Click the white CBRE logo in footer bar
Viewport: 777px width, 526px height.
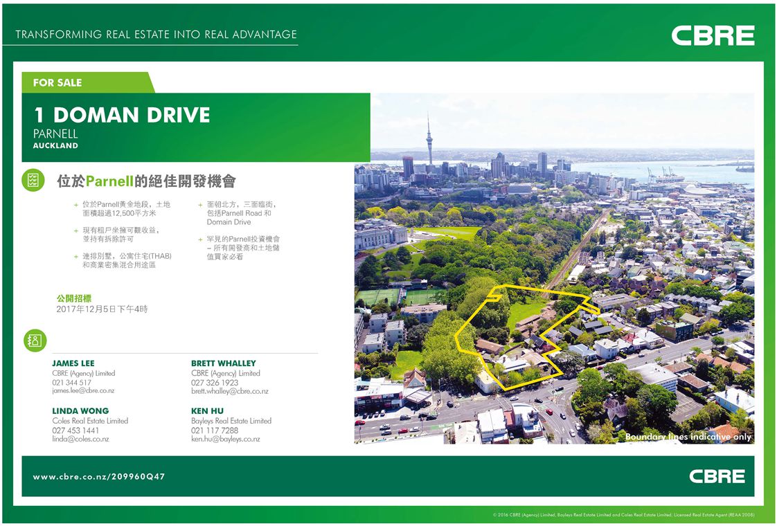tap(717, 476)
